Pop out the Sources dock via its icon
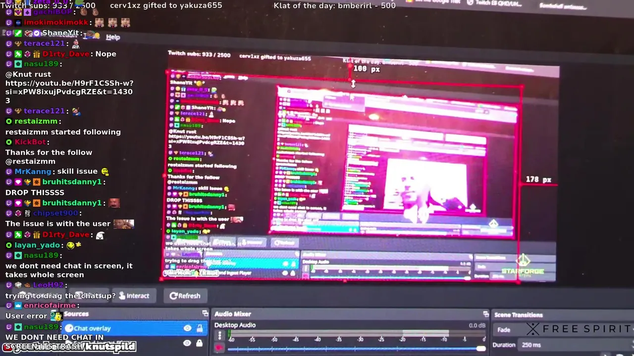Image resolution: width=634 pixels, height=356 pixels. coord(205,313)
